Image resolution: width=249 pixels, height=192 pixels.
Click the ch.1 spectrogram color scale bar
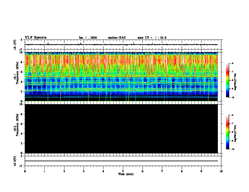coord(227,80)
